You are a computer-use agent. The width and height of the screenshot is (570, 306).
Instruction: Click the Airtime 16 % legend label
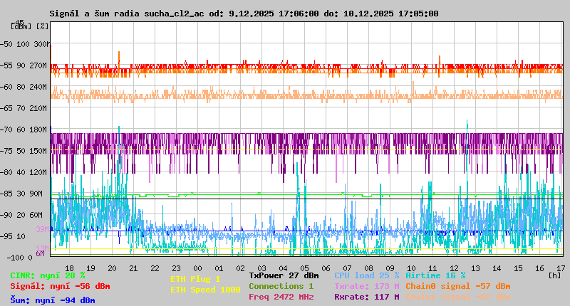pyautogui.click(x=435, y=275)
